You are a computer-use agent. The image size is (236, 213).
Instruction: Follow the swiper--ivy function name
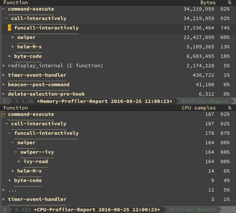tap(37, 152)
